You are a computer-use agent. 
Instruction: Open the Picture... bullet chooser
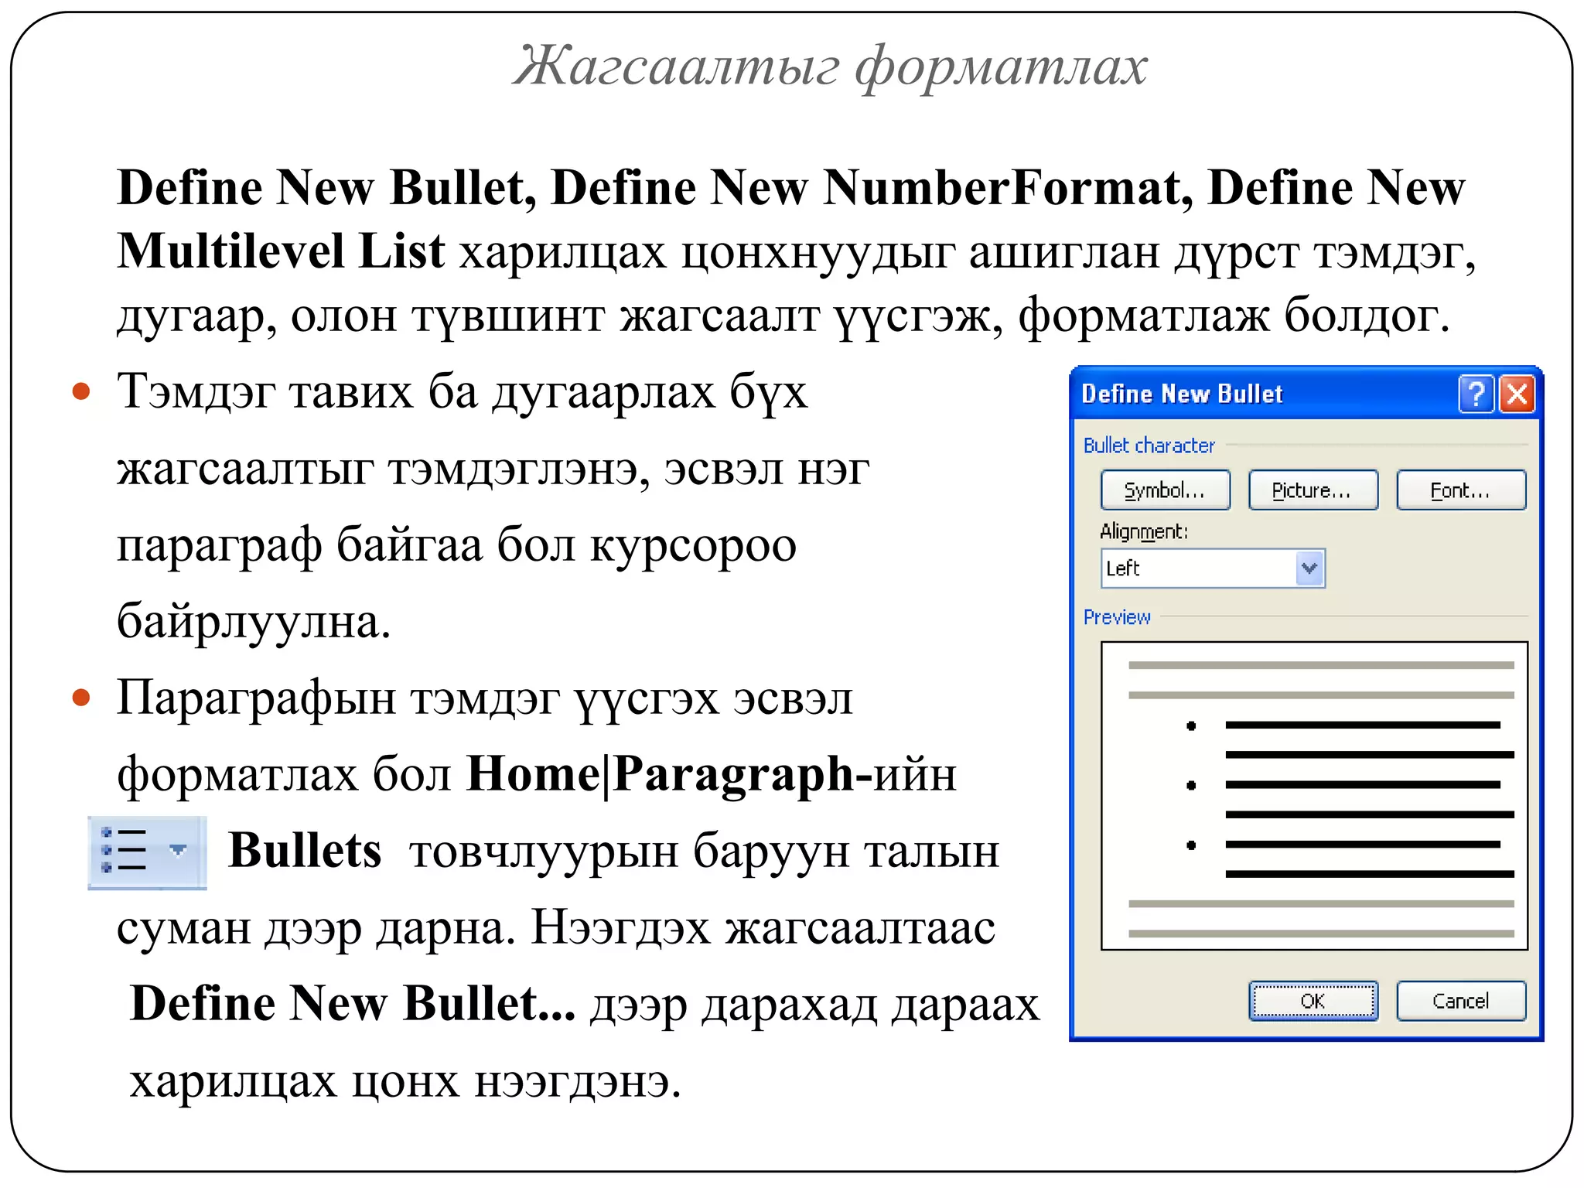tap(1313, 490)
